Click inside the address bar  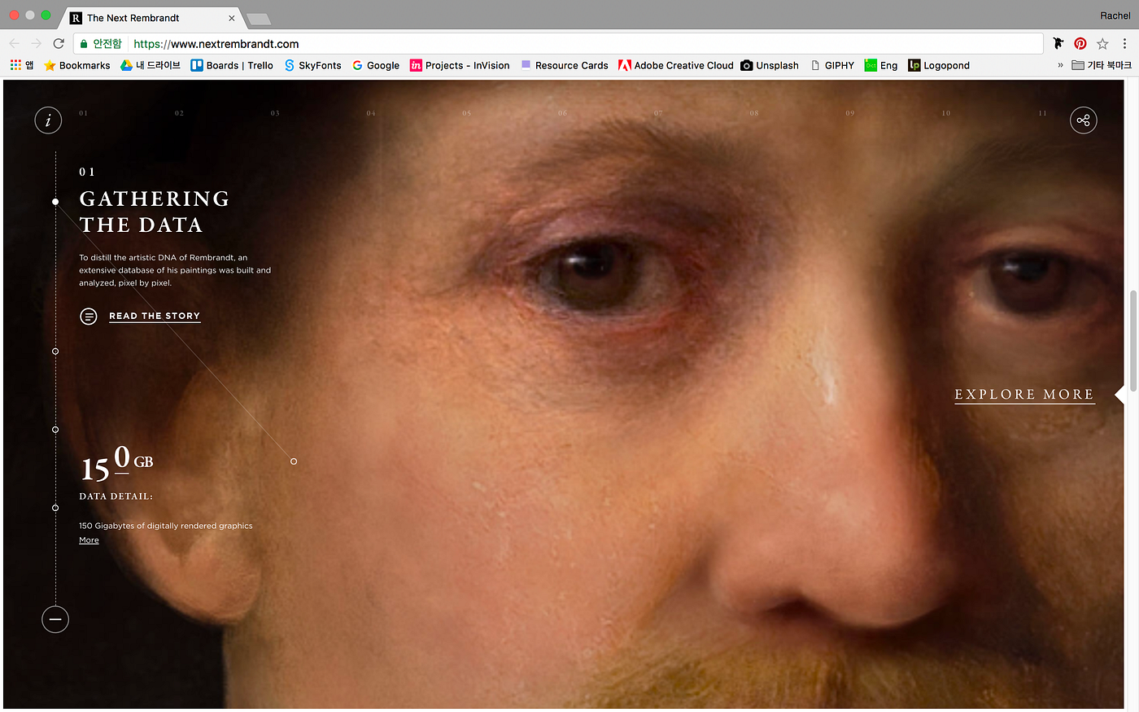[488, 43]
